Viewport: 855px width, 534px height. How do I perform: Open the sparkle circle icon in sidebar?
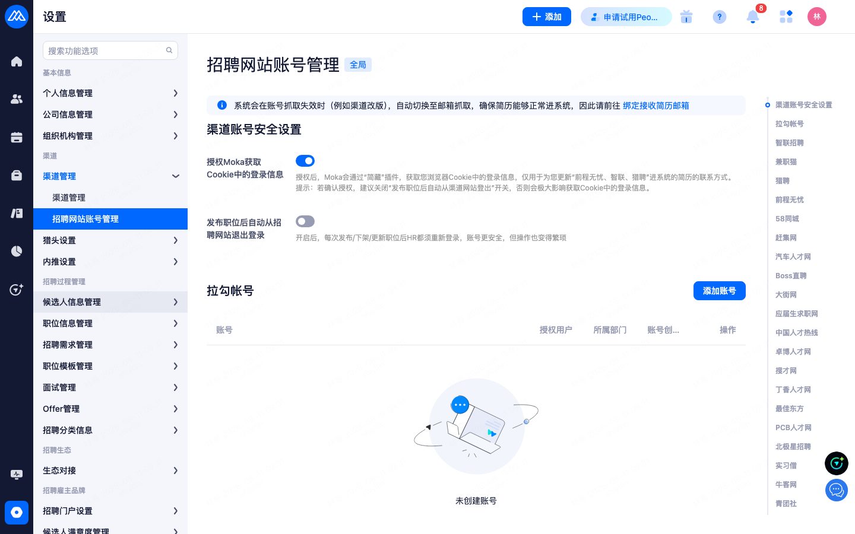click(17, 290)
